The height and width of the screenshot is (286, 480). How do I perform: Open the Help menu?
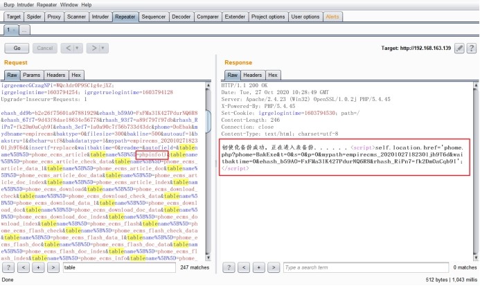point(87,5)
